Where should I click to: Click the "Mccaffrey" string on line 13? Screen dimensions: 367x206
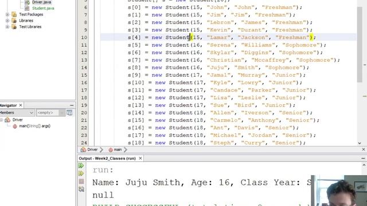(x=270, y=60)
